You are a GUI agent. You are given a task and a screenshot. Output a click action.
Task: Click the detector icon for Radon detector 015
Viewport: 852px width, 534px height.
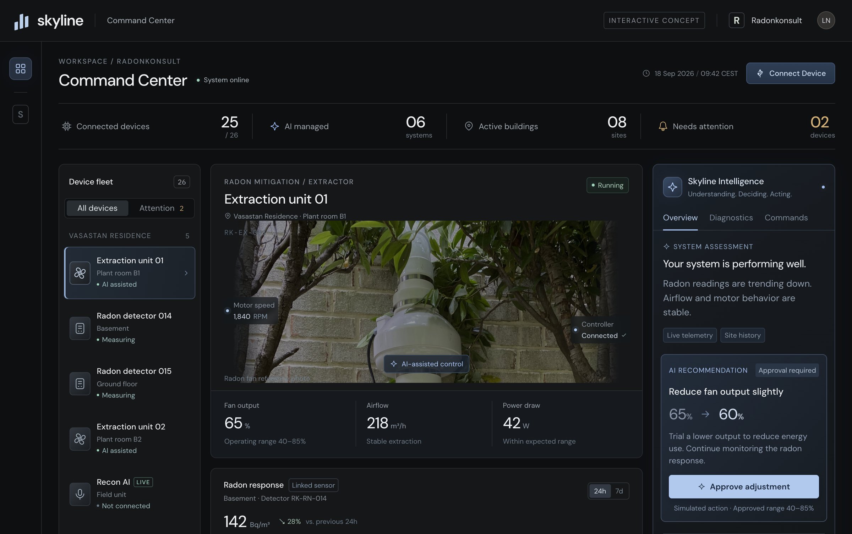pos(80,384)
